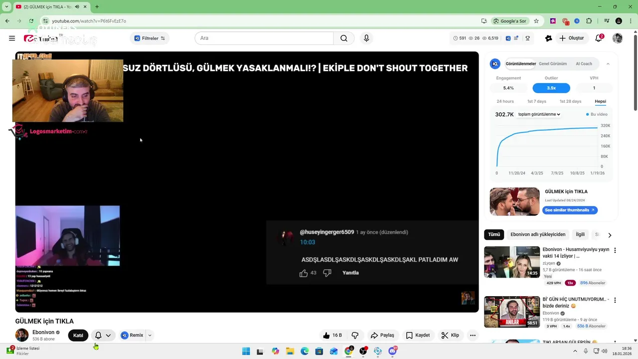Select the 24 hours range
This screenshot has width=638, height=359.
coord(505,101)
